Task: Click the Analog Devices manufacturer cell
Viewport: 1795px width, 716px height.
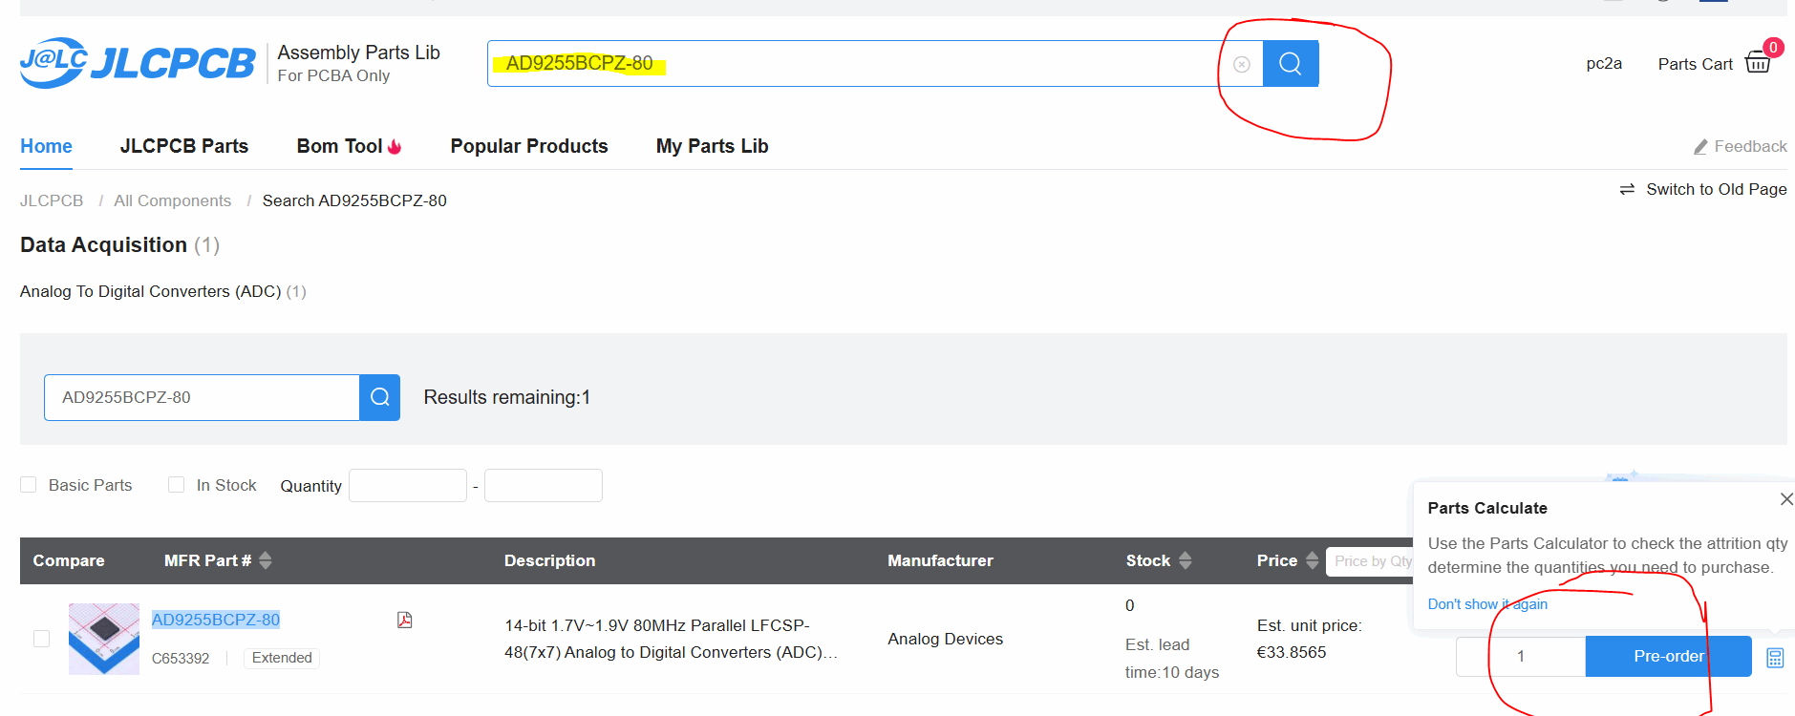Action: pos(945,639)
